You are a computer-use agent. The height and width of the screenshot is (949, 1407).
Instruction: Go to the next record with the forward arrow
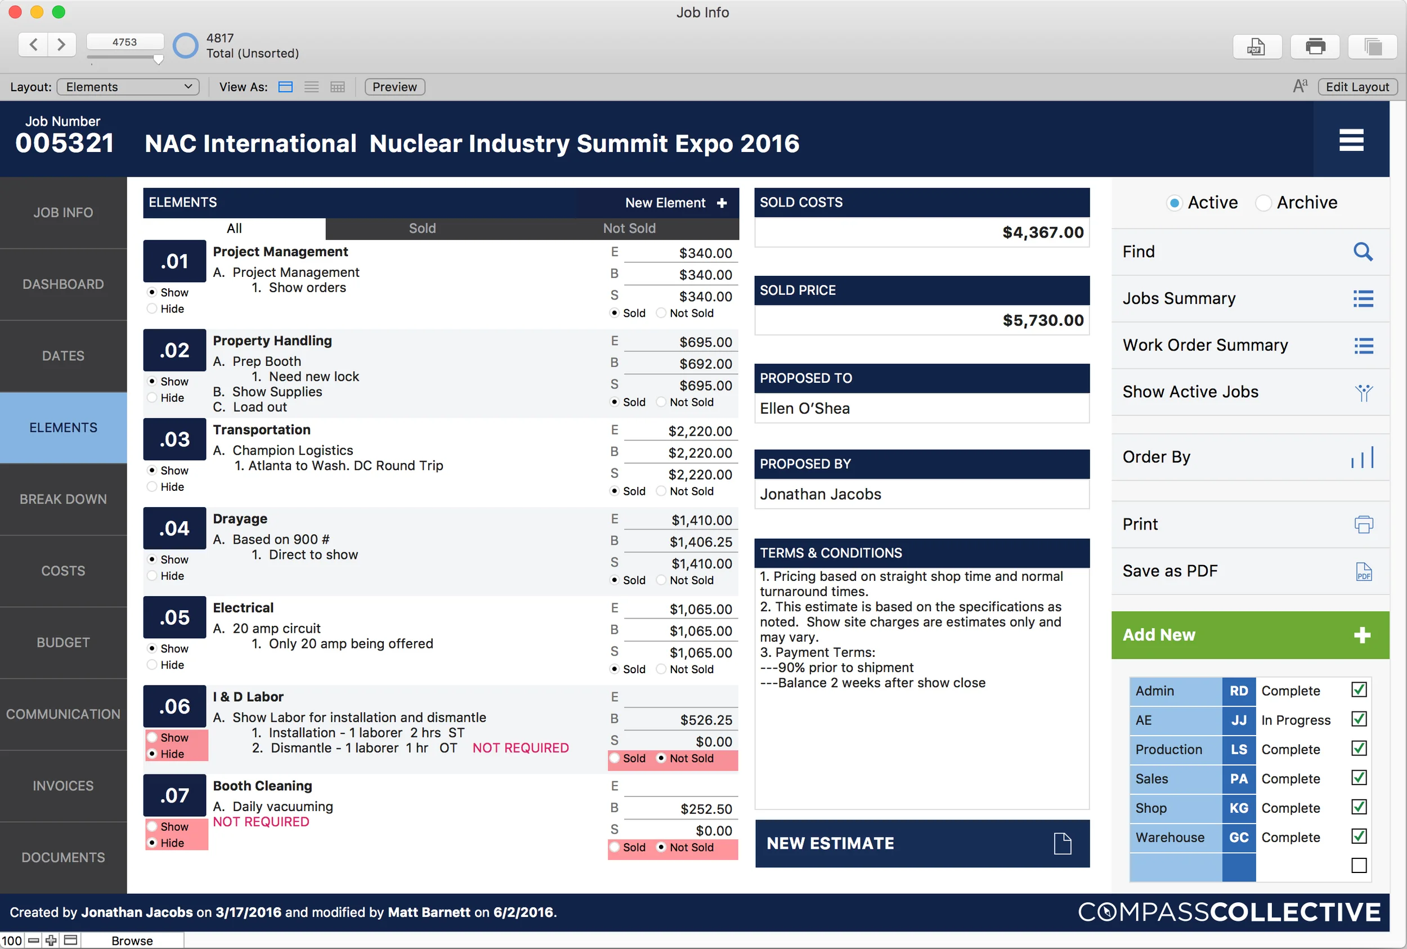(61, 44)
